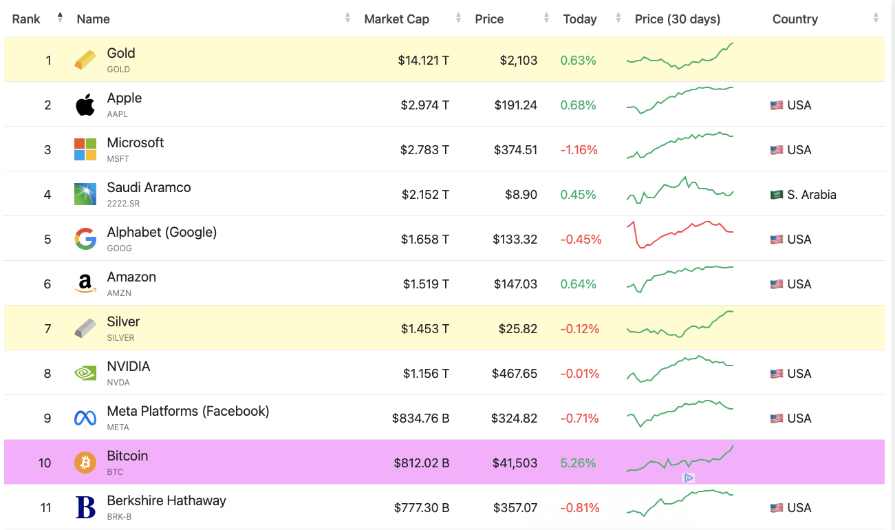Select the NVIDIA eye logo
Viewport: 895px width, 530px height.
click(84, 372)
